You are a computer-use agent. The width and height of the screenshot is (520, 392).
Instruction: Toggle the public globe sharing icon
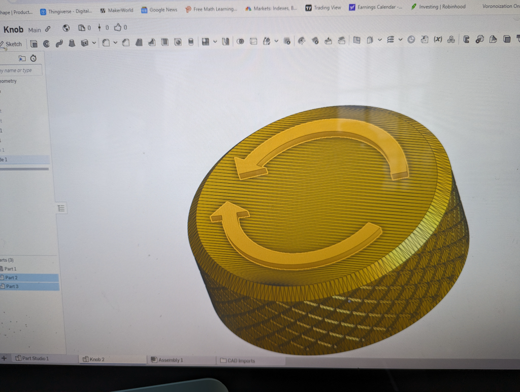pyautogui.click(x=66, y=28)
